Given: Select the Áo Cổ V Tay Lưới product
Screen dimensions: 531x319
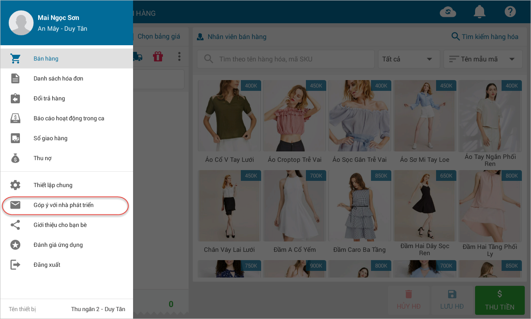Looking at the screenshot, I should (x=229, y=122).
